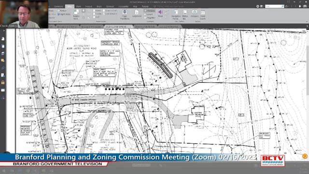The height and width of the screenshot is (174, 309).
Task: Open the user account dropdown arrow
Action: [x=308, y=6]
